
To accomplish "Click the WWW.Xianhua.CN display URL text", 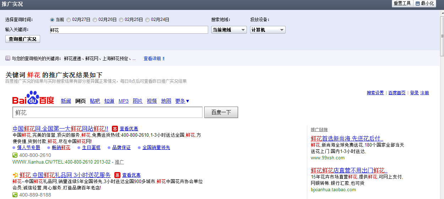I will point(61,162).
